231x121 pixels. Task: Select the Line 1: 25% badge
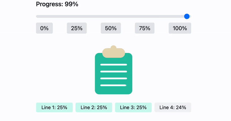tap(54, 107)
